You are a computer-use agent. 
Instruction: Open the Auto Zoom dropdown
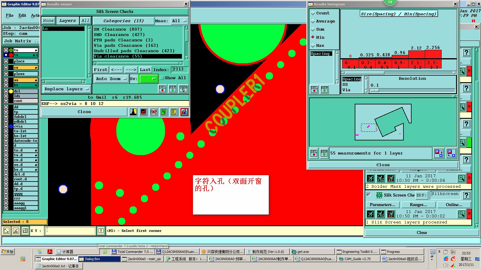pos(111,79)
